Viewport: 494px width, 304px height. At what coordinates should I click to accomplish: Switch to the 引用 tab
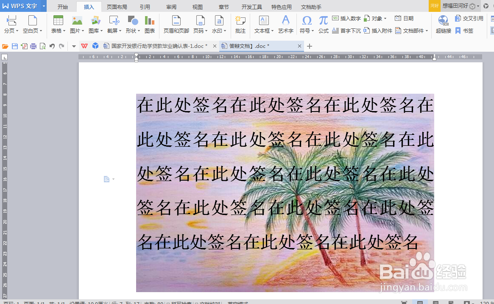[x=145, y=7]
